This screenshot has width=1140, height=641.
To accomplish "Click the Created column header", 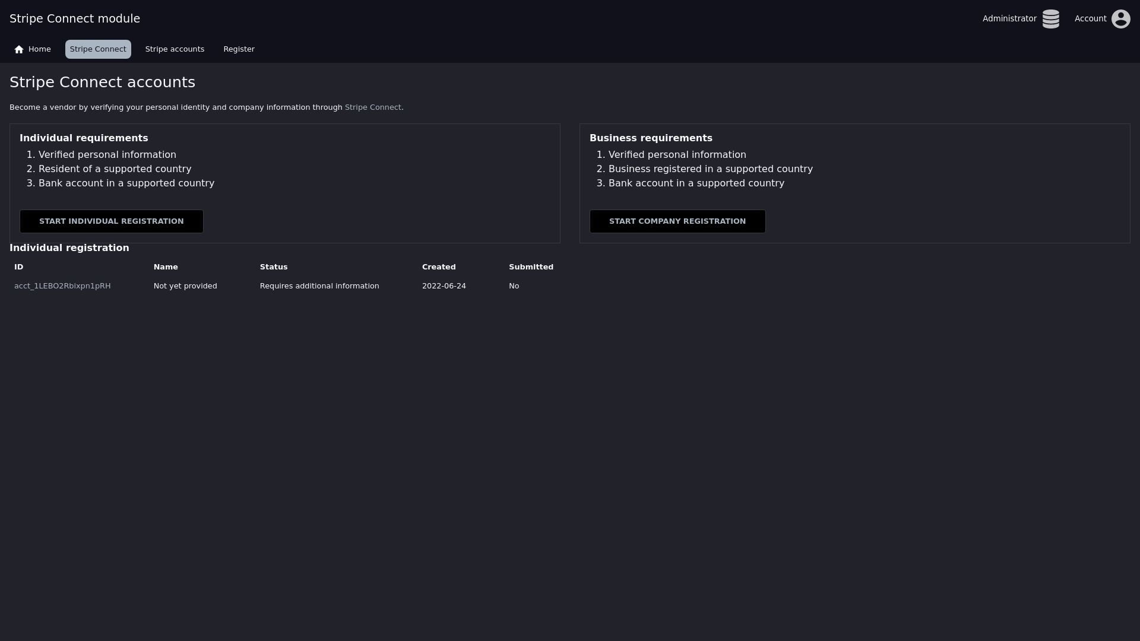I will click(439, 267).
